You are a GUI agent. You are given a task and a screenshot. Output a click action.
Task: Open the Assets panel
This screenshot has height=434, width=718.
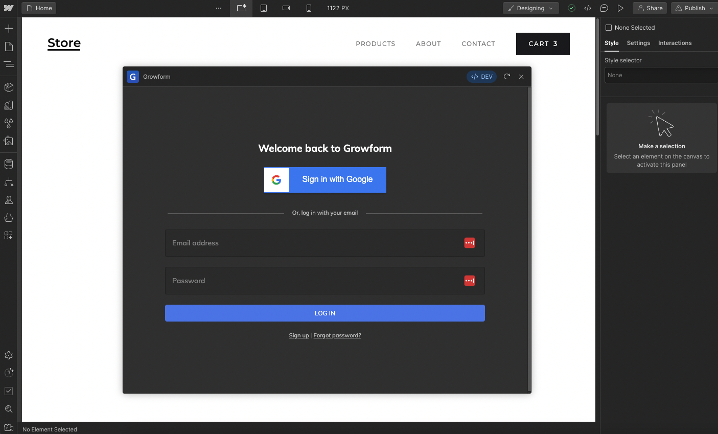pos(8,141)
